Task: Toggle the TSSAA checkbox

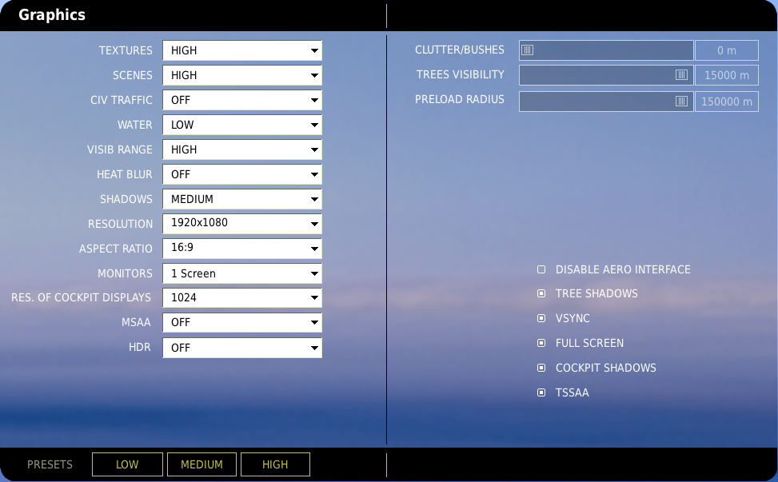Action: coord(541,392)
